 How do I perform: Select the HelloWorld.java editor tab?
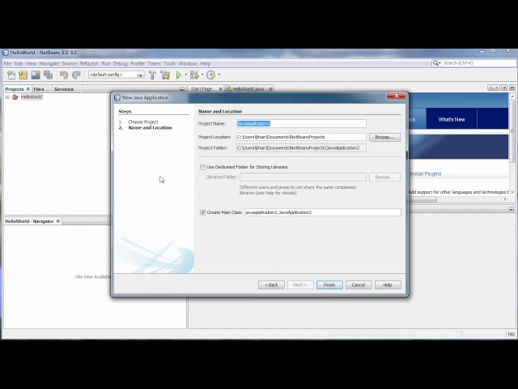tap(248, 89)
